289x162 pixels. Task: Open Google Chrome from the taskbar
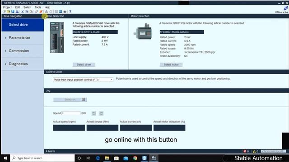pyautogui.click(x=135, y=158)
